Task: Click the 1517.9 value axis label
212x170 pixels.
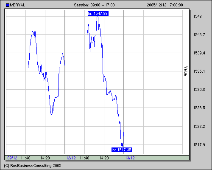Action: pyautogui.click(x=199, y=145)
